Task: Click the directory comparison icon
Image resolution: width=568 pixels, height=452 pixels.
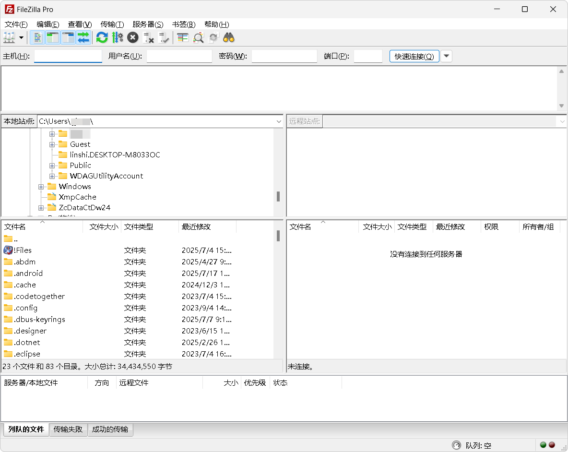Action: tap(198, 37)
